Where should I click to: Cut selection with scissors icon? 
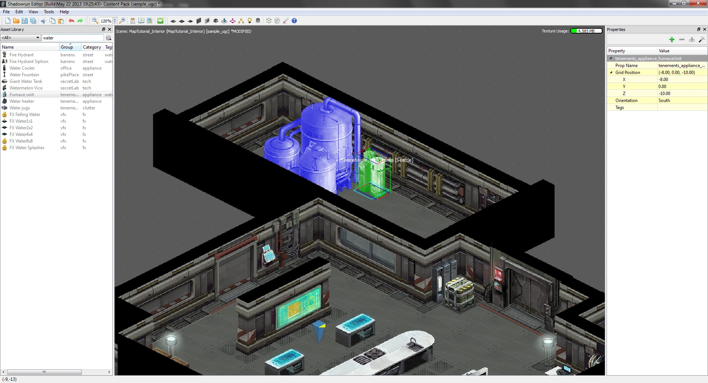(44, 21)
